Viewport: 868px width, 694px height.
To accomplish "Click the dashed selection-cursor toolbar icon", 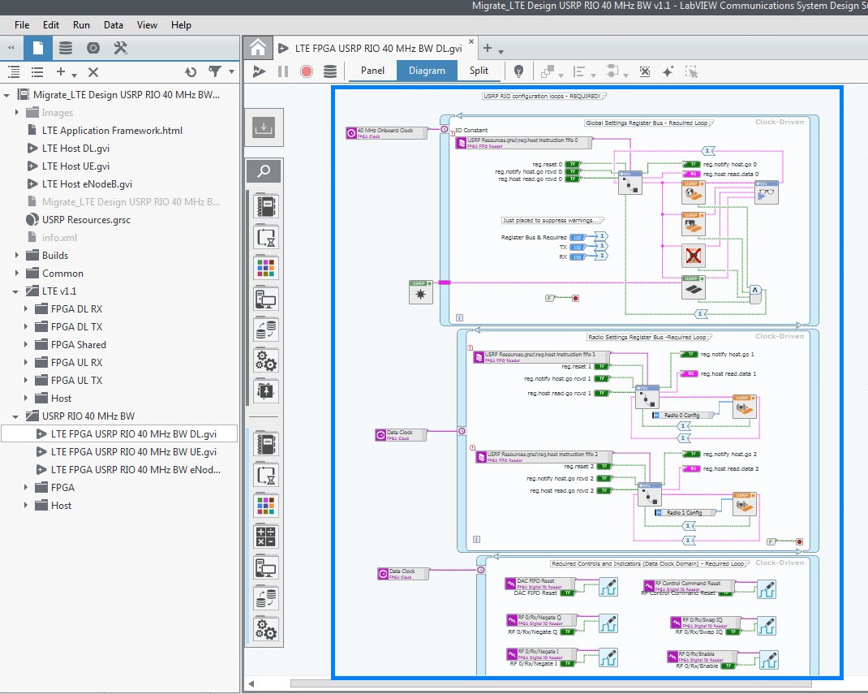I will click(x=691, y=71).
